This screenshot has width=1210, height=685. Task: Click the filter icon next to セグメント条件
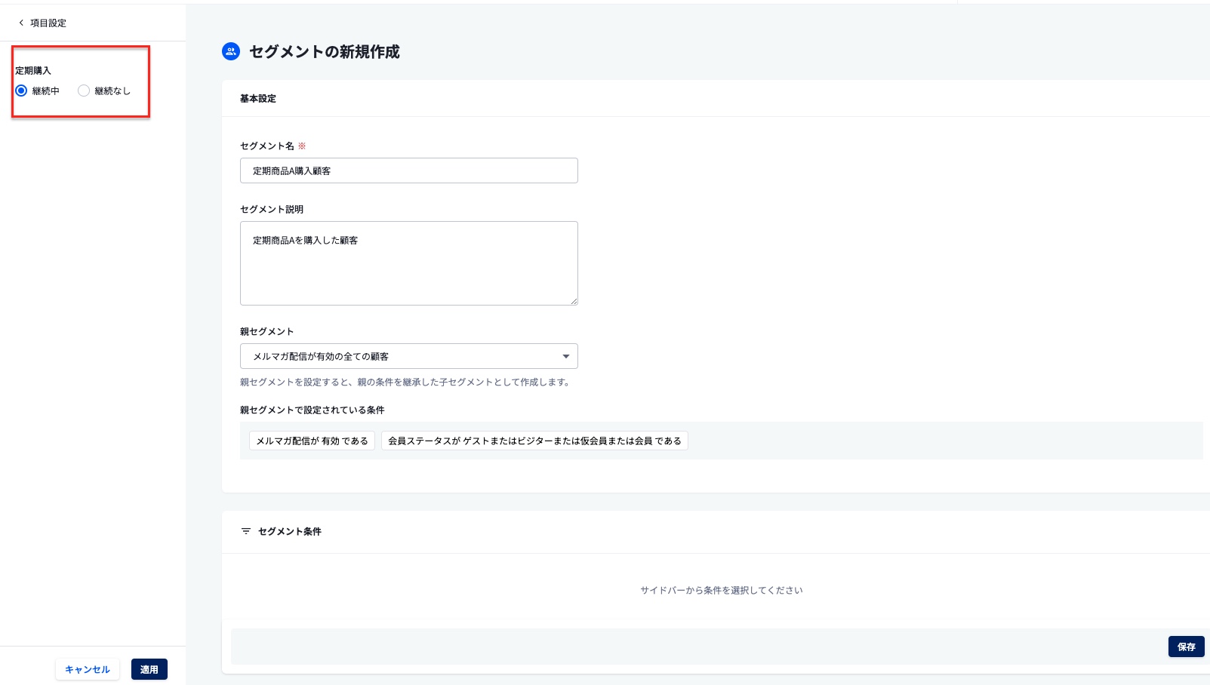(x=245, y=531)
